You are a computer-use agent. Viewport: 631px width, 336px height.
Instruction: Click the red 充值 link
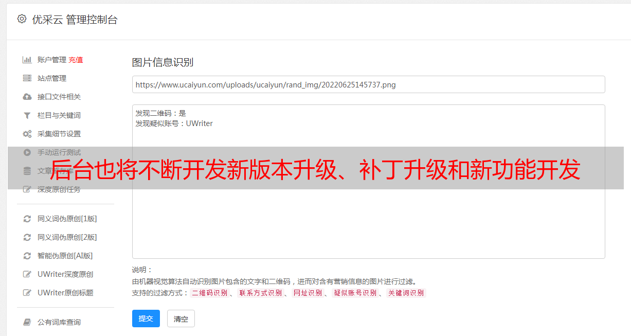pos(76,60)
